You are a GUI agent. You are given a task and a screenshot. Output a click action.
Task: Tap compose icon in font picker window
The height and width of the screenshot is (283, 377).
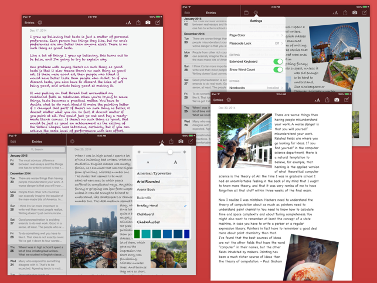[x=191, y=141]
